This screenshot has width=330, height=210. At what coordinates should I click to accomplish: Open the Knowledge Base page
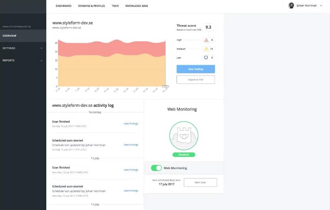137,6
